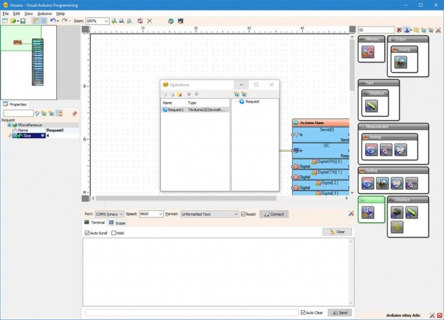Select Request1 row in Operations list
This screenshot has height=320, width=444.
176,110
